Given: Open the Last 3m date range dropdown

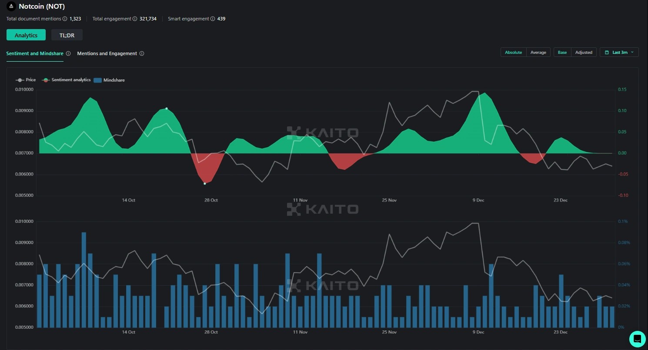Looking at the screenshot, I should [619, 52].
